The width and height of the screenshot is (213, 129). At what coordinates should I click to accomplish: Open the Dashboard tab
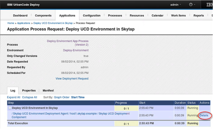[20, 16]
